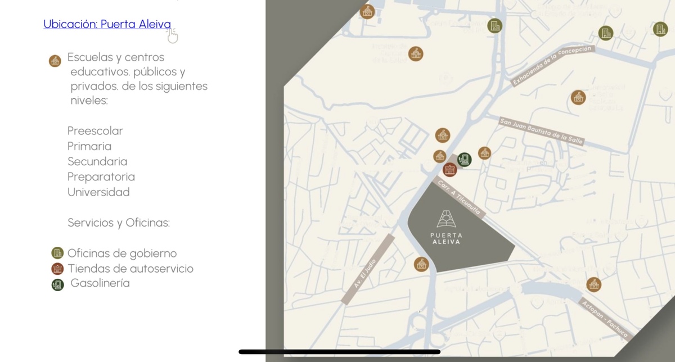Screen dimensions: 675x362
Task: Select the "Exhacienda de la concepción" road label
Action: click(x=552, y=66)
